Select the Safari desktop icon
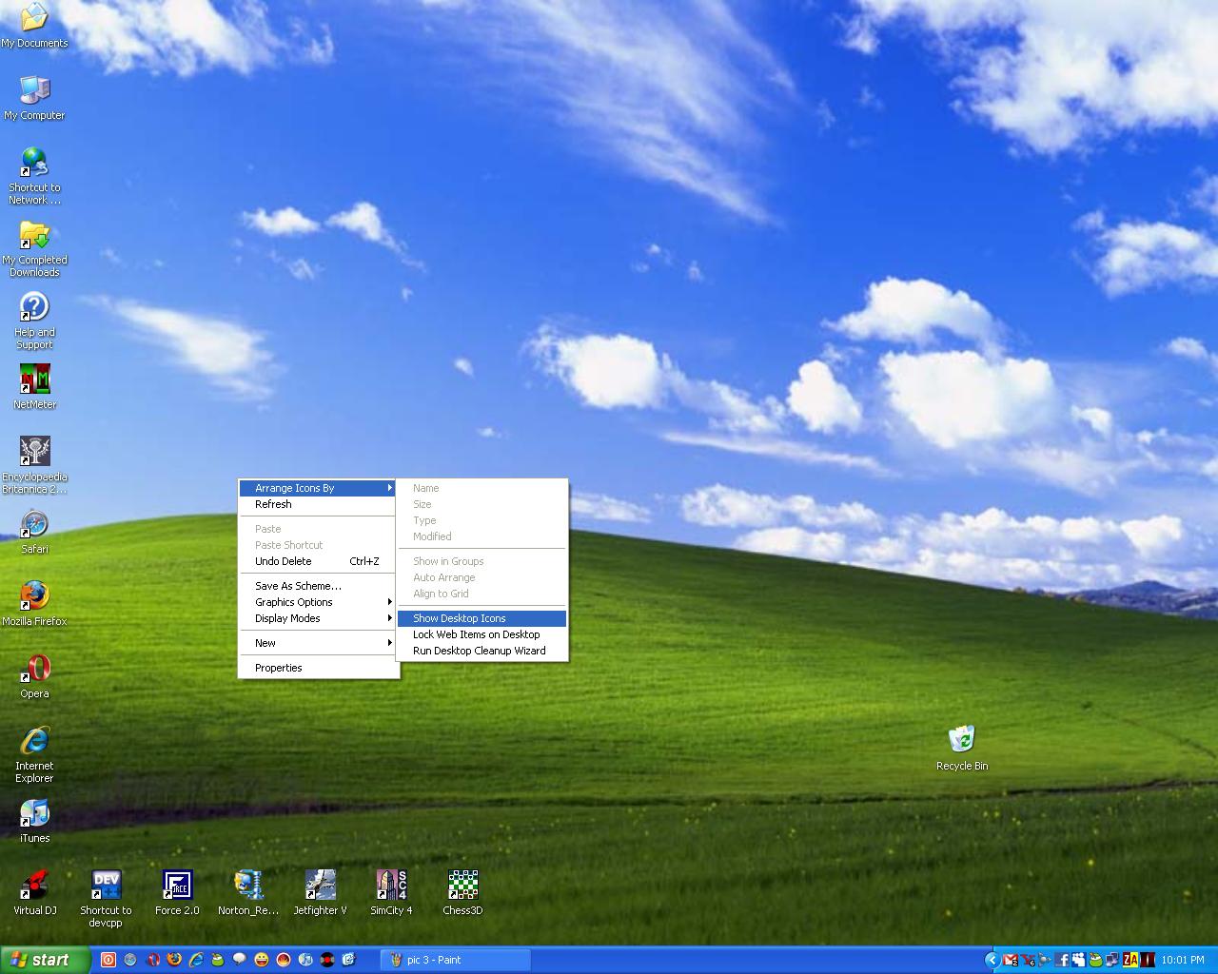This screenshot has height=974, width=1218. tap(34, 532)
